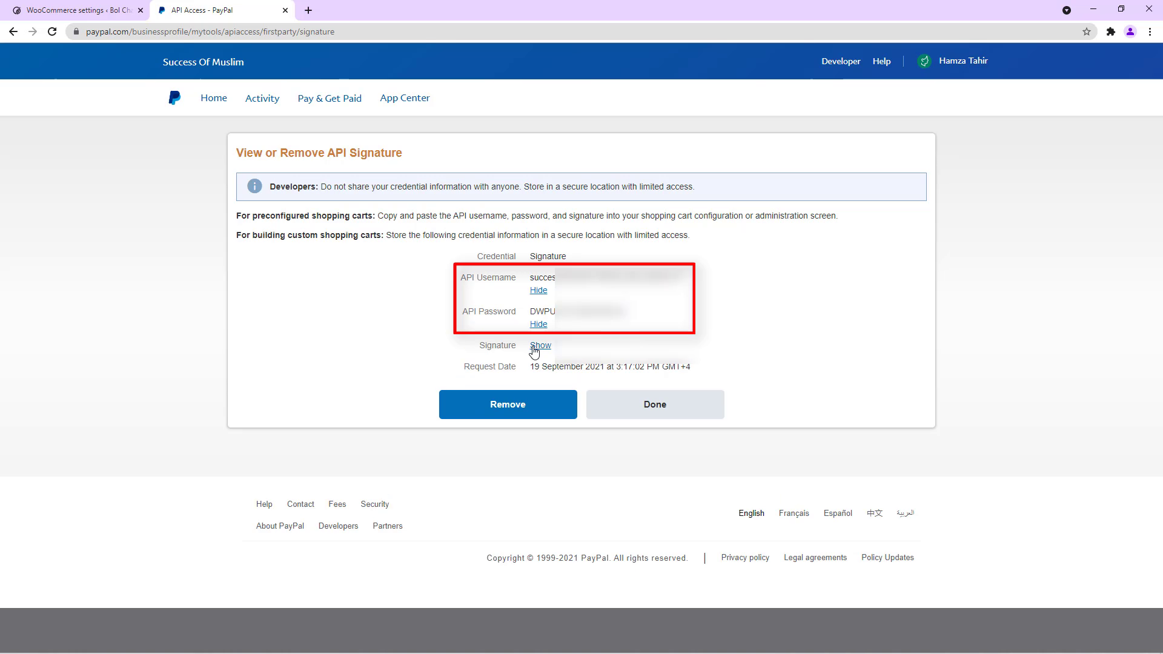Show the Signature value

[x=540, y=345]
